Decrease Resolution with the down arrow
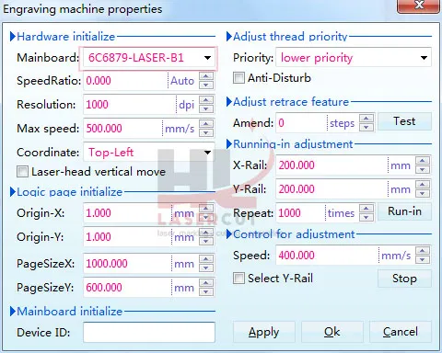 (x=206, y=109)
